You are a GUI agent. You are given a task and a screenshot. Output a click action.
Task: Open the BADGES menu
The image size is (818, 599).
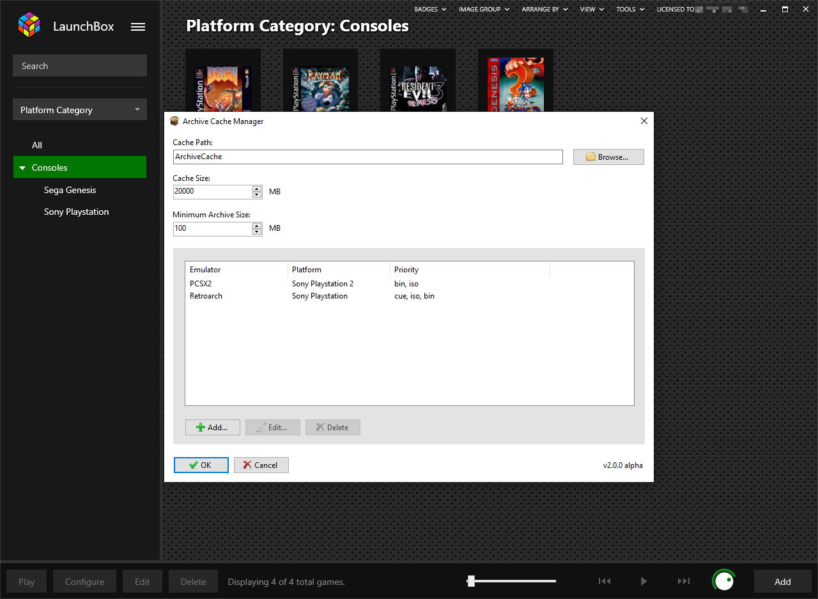click(429, 9)
